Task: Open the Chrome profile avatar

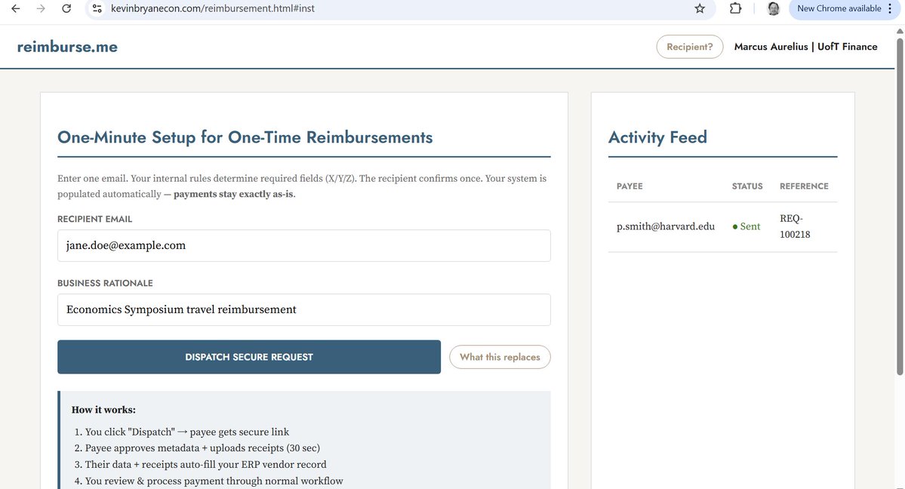Action: point(774,8)
